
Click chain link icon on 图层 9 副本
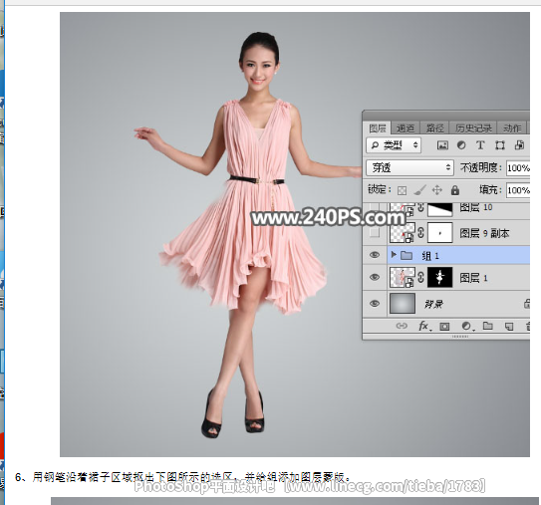[420, 232]
